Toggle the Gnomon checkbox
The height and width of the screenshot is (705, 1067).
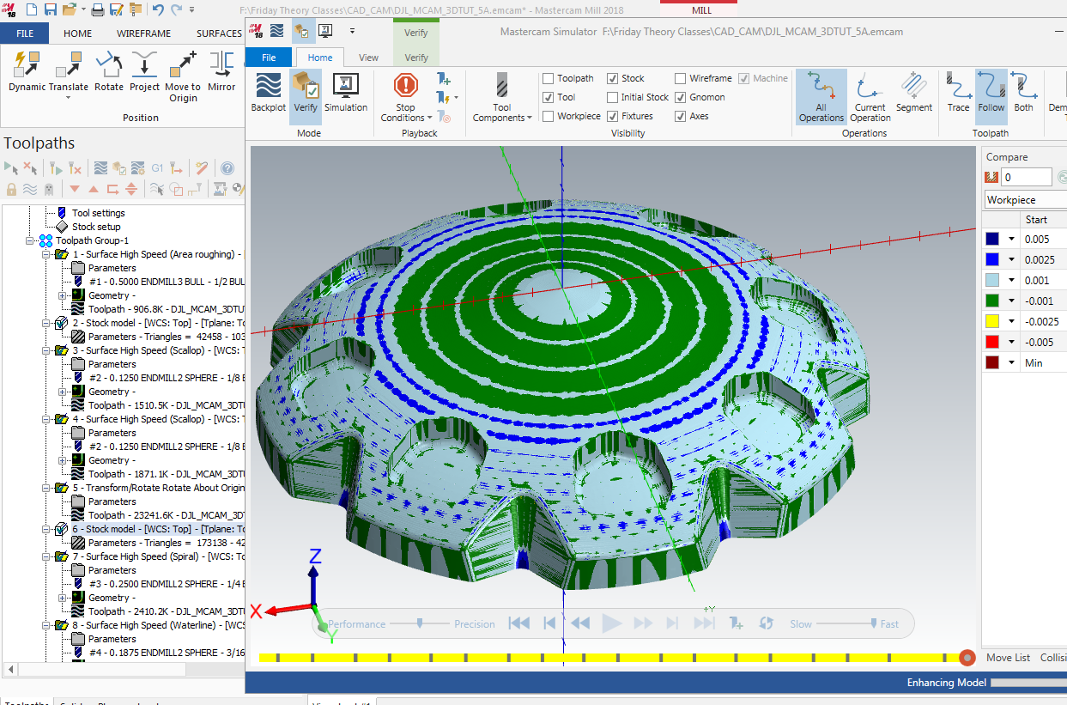[x=681, y=97]
